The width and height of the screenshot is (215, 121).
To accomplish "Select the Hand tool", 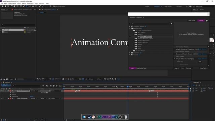I will (x=5, y=6).
